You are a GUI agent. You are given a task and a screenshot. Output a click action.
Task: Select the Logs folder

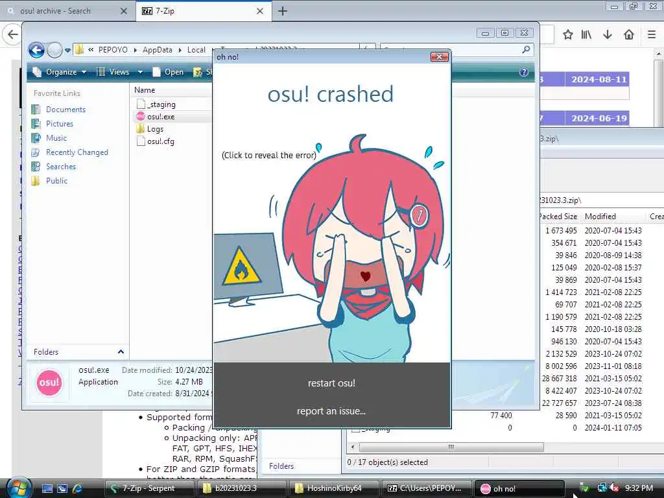pos(155,129)
